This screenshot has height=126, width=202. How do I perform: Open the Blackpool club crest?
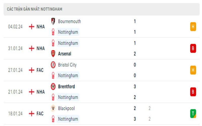click(x=53, y=108)
